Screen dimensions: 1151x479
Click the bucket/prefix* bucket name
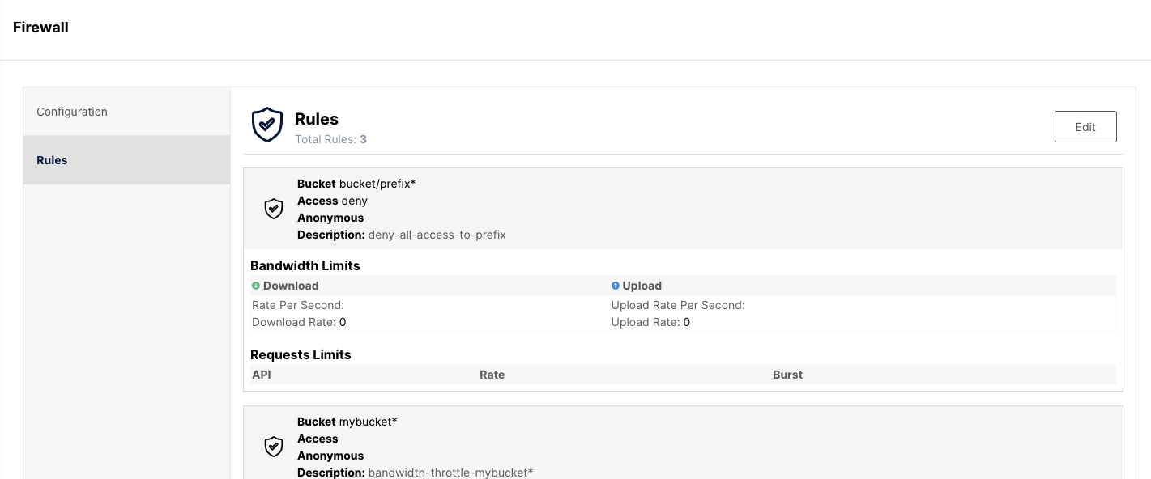377,184
